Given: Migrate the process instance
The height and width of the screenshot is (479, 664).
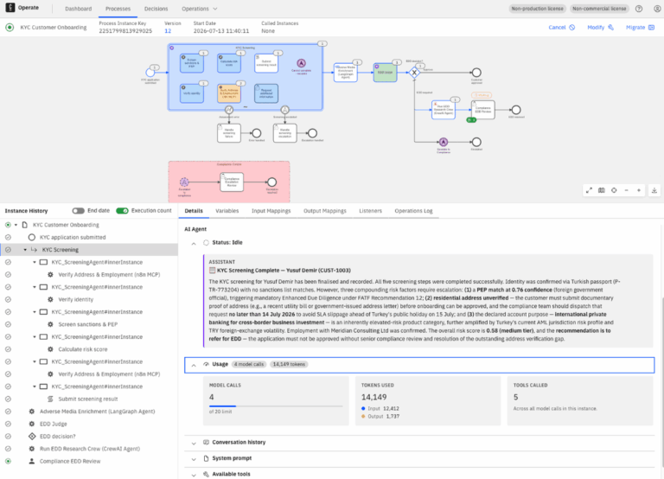Looking at the screenshot, I should [x=641, y=27].
